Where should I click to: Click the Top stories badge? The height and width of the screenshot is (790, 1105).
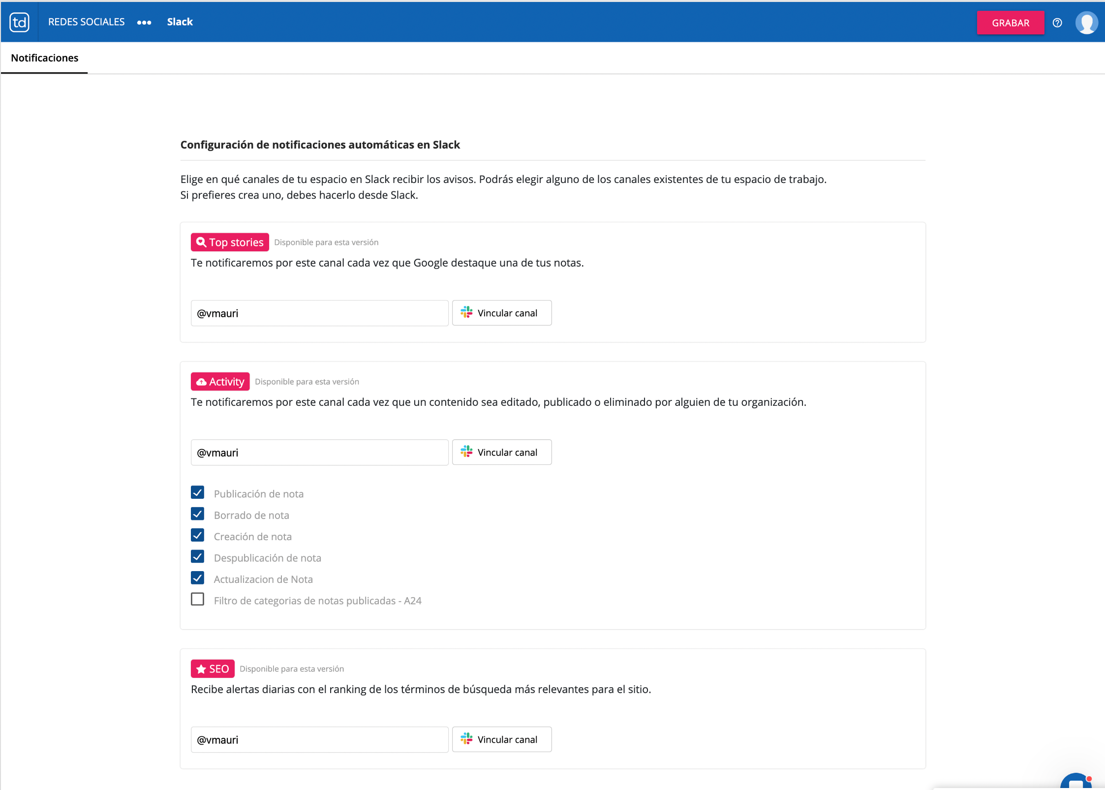pyautogui.click(x=230, y=242)
